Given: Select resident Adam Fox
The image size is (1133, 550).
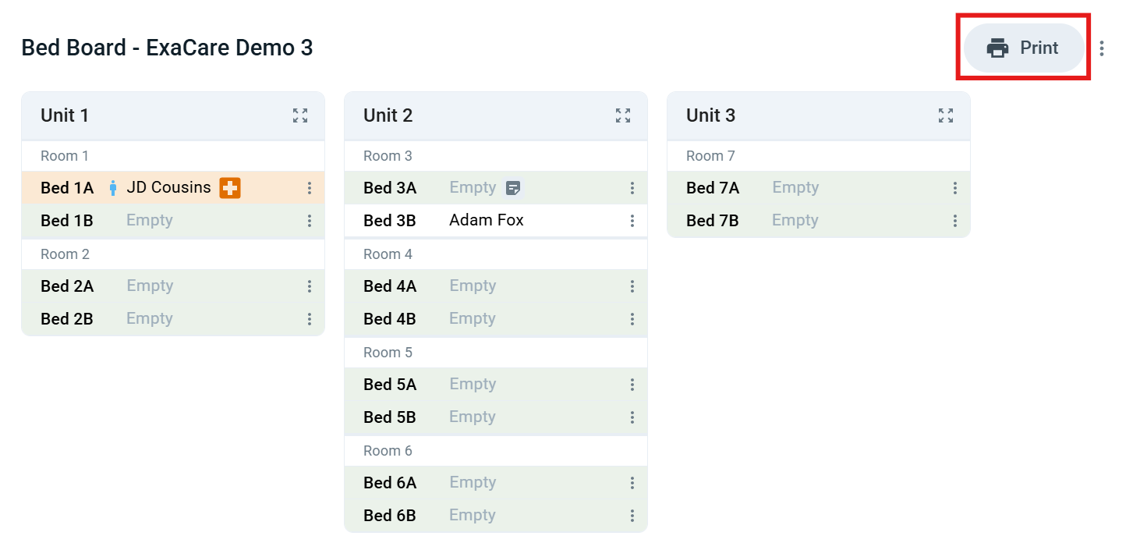Looking at the screenshot, I should [x=487, y=220].
